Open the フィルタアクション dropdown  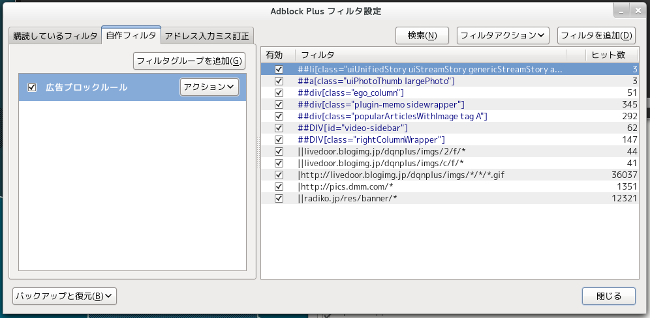[503, 35]
